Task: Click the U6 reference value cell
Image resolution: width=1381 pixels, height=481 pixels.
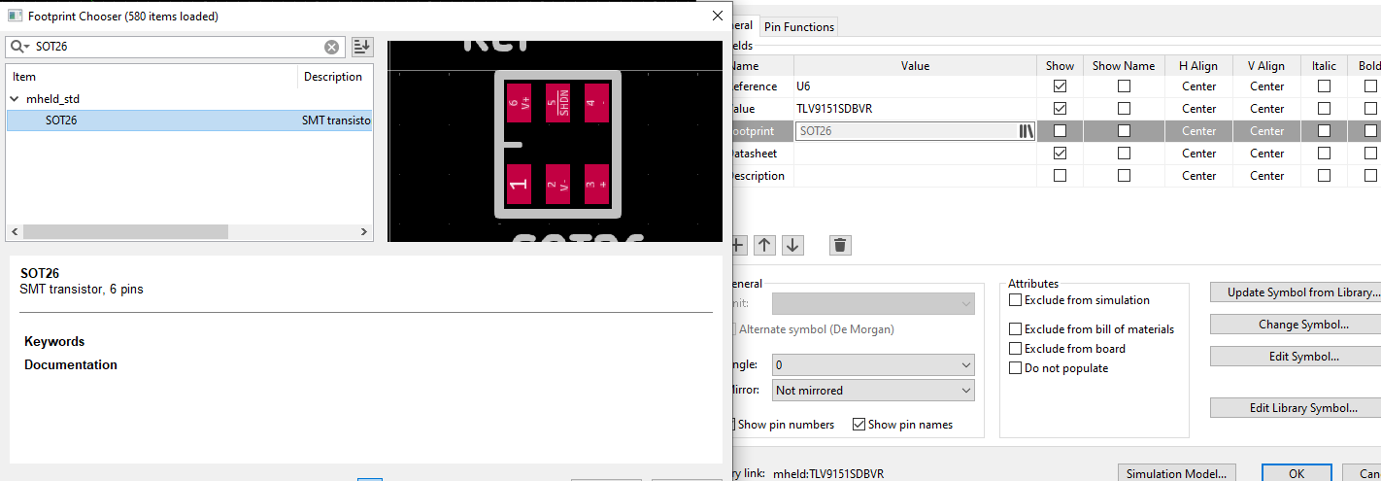Action: (915, 86)
